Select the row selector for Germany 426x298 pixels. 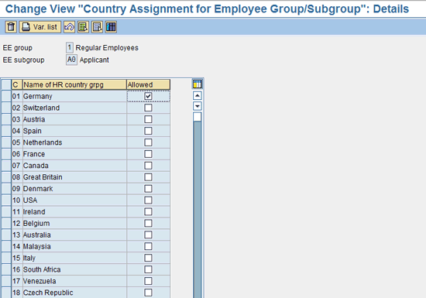(x=6, y=96)
